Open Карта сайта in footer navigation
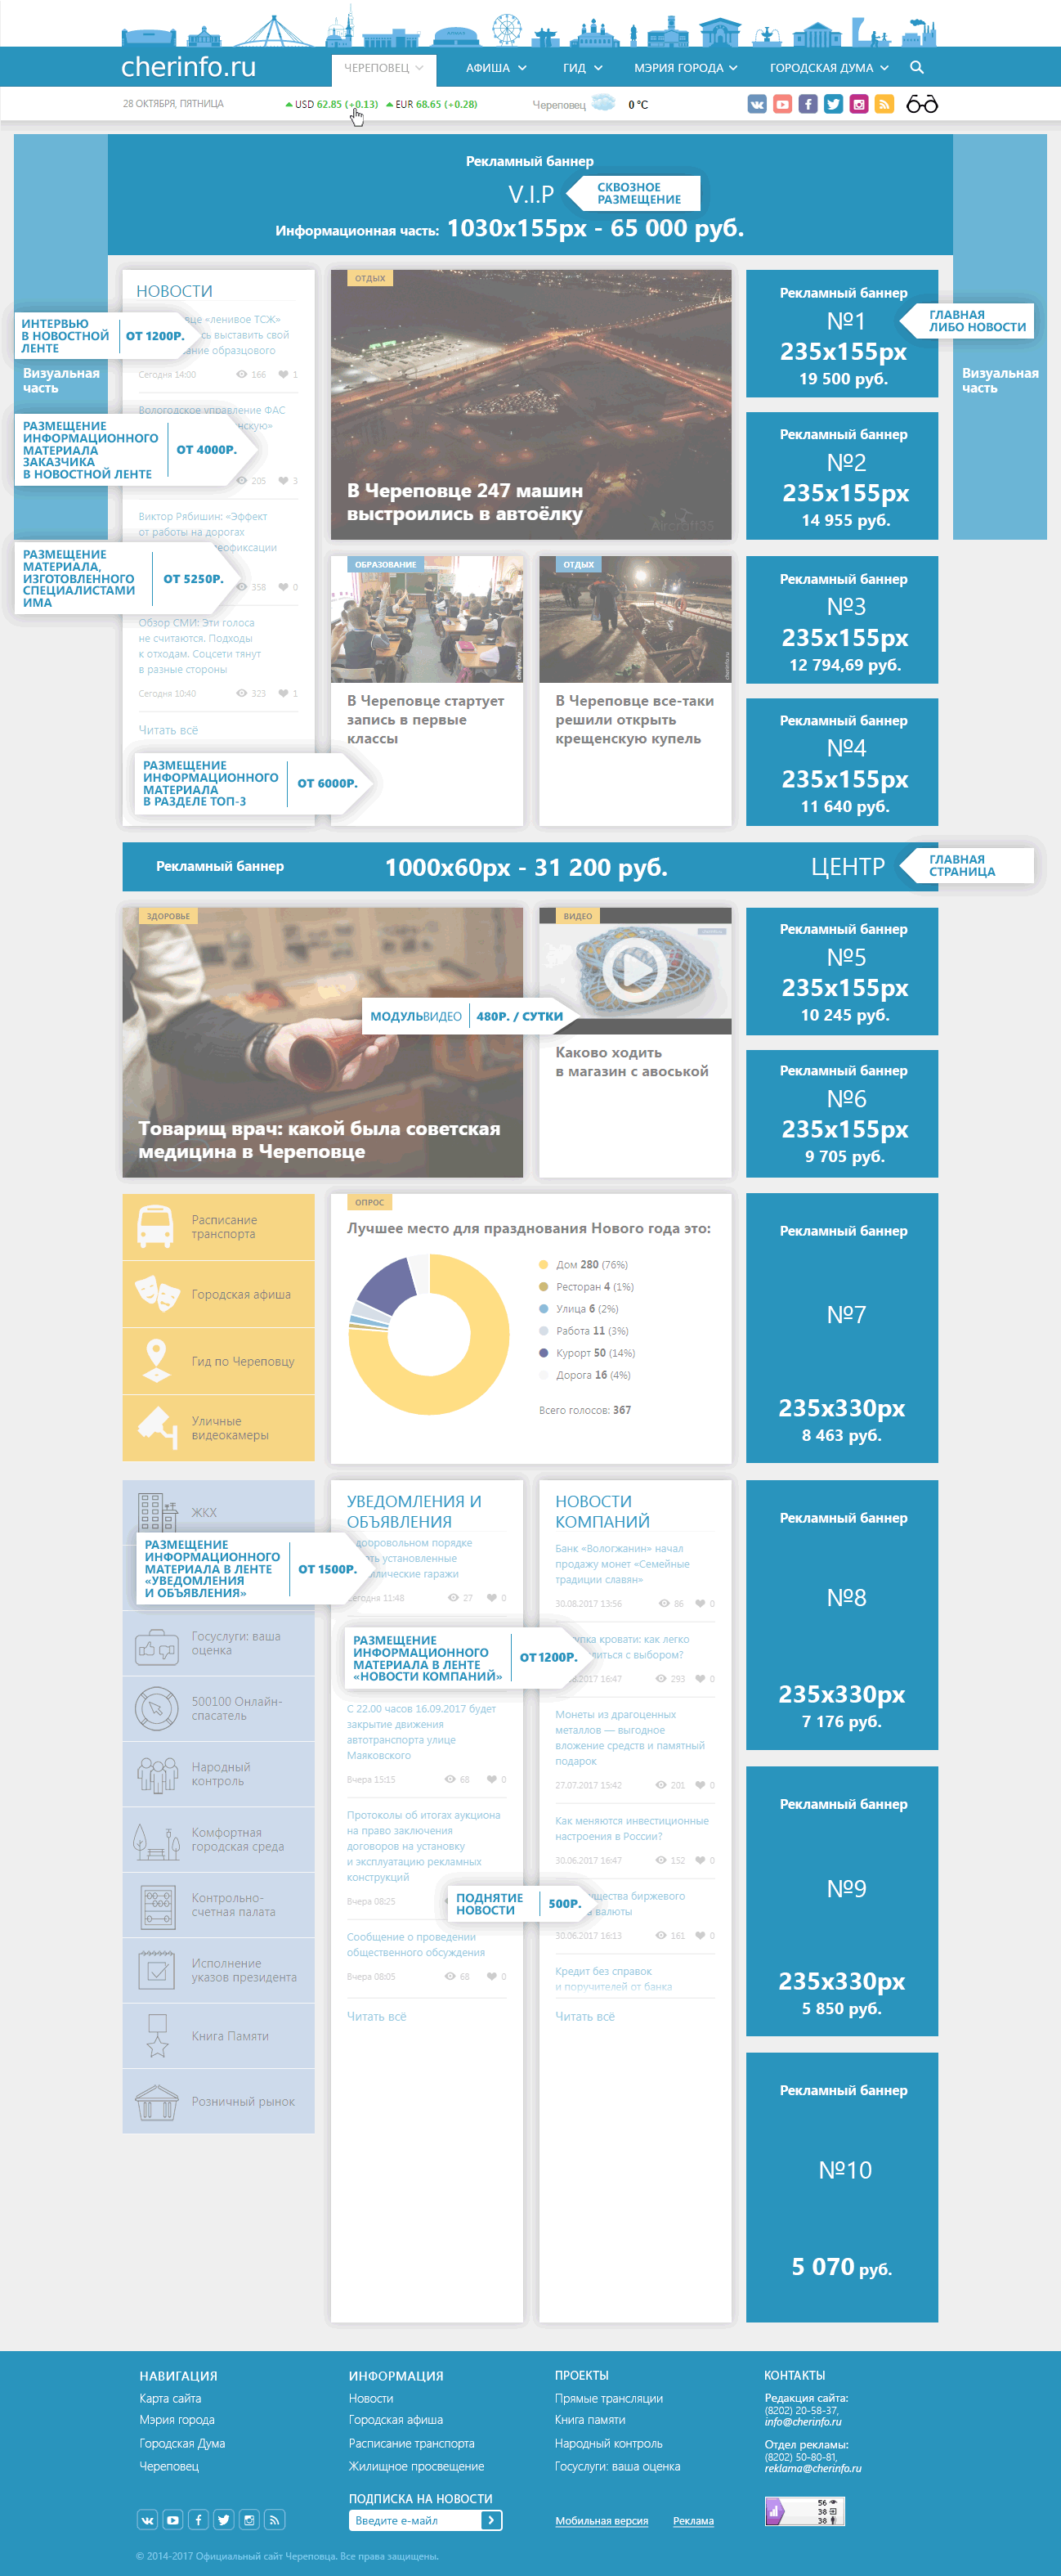Image resolution: width=1061 pixels, height=2576 pixels. (x=170, y=2398)
